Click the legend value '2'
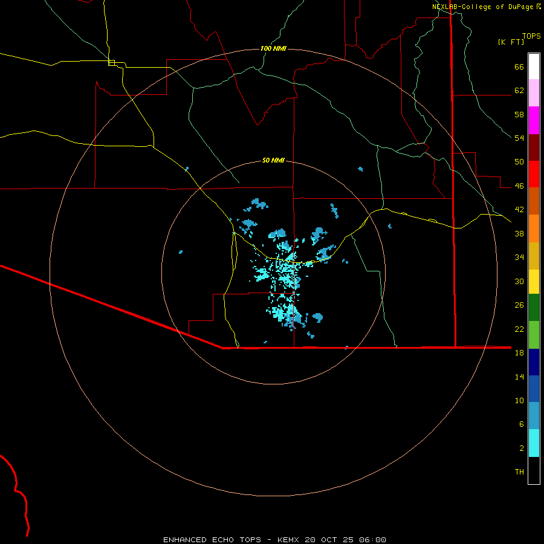544x544 pixels. pos(522,448)
